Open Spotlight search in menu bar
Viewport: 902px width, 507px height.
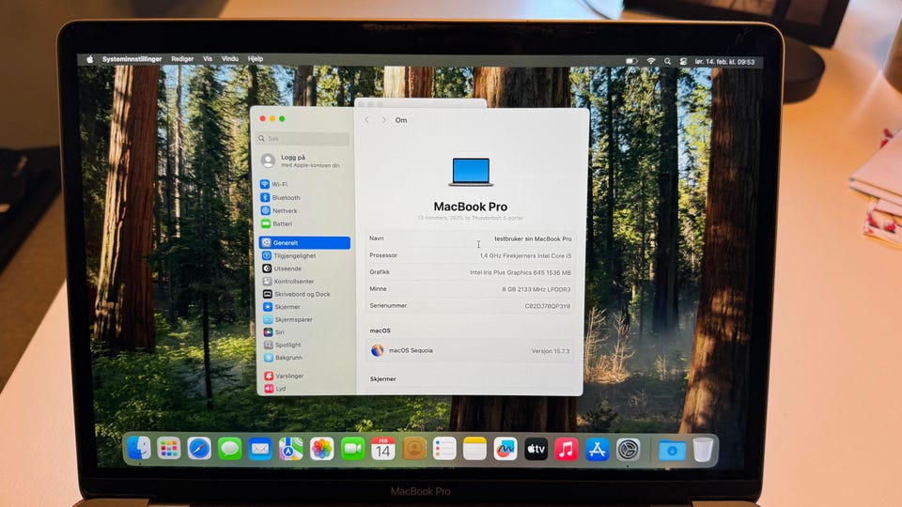tap(667, 62)
